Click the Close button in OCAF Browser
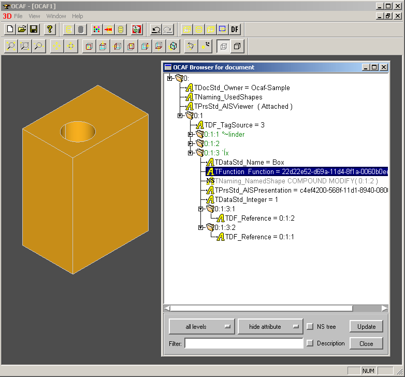405x377 pixels. pos(366,343)
